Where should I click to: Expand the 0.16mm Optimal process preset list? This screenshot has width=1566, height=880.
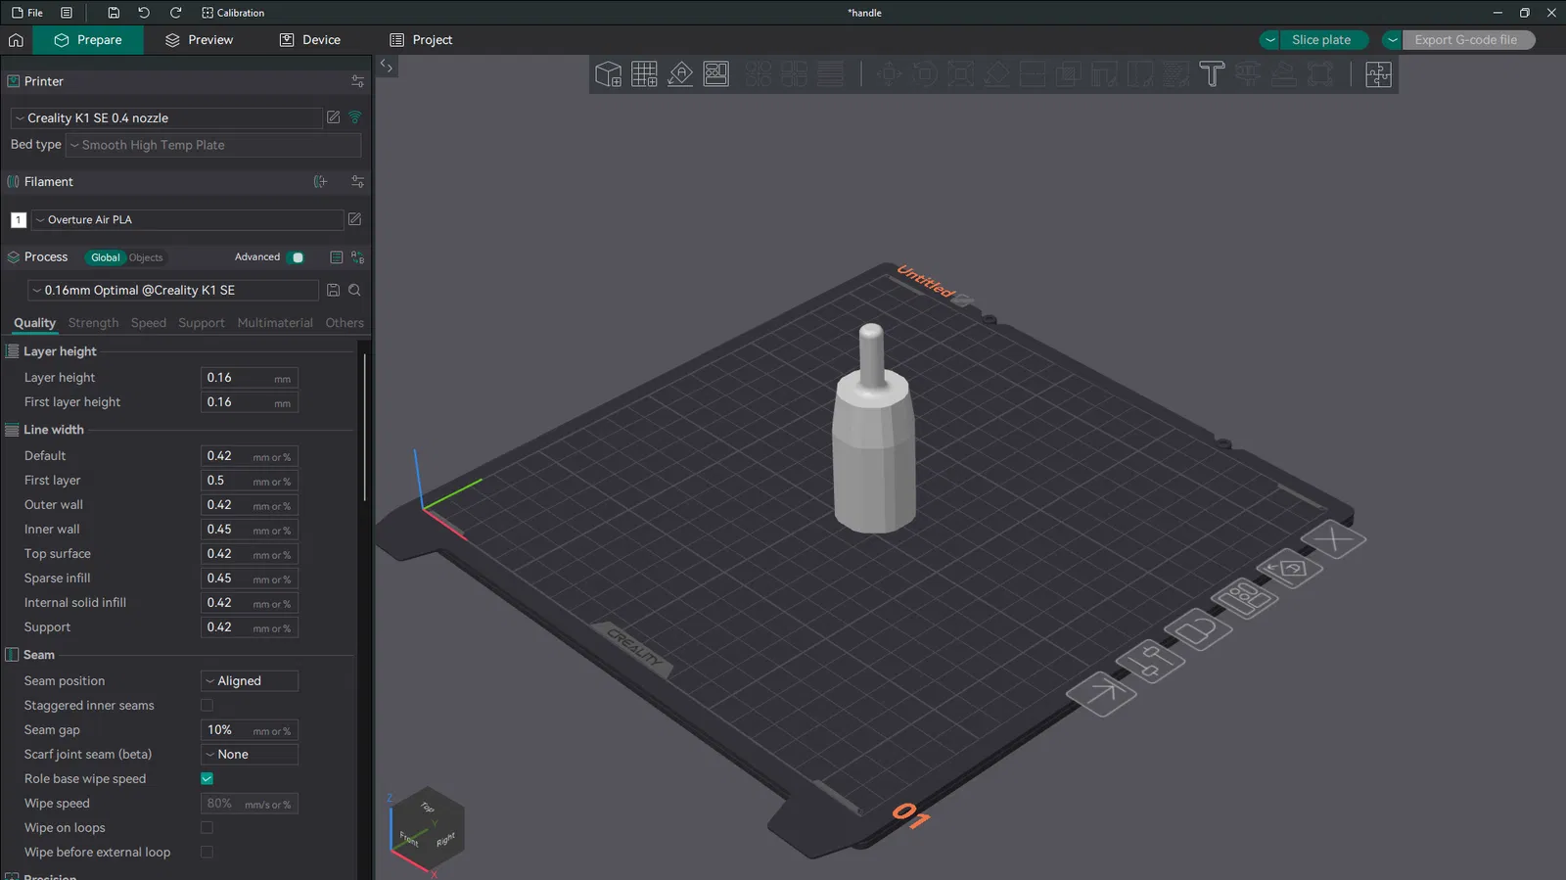pyautogui.click(x=172, y=291)
